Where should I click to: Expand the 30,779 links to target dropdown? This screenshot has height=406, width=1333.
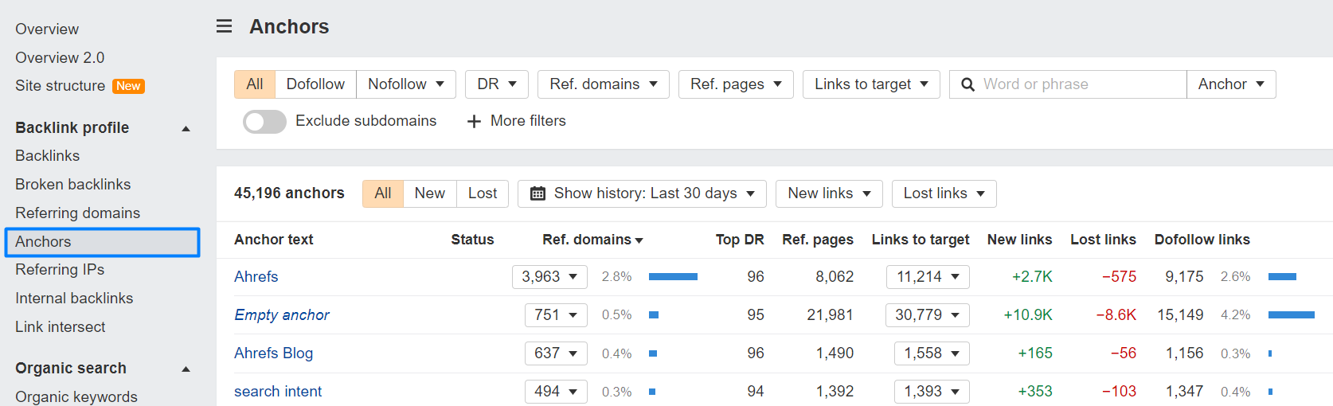[x=928, y=315]
